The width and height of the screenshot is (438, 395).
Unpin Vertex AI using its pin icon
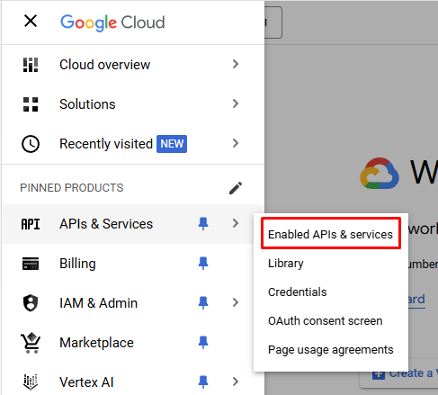pyautogui.click(x=203, y=382)
